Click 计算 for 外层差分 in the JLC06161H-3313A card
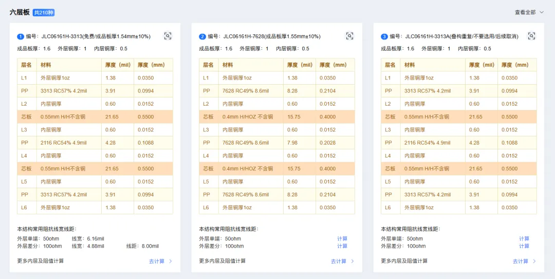The height and width of the screenshot is (279, 555). [x=524, y=246]
